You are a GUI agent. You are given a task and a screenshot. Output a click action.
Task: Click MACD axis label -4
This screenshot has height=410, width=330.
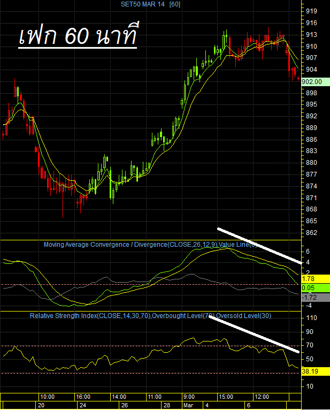click(x=309, y=306)
